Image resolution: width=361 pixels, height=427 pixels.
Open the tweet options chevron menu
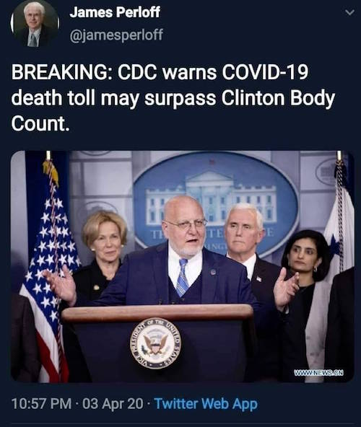click(349, 13)
